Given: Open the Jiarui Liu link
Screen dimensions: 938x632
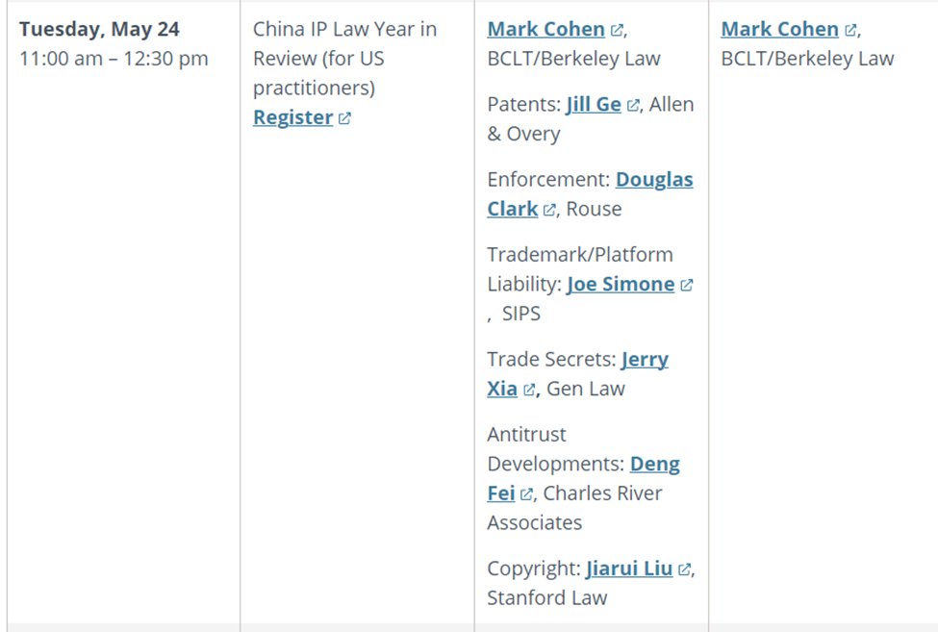Looking at the screenshot, I should click(629, 569).
